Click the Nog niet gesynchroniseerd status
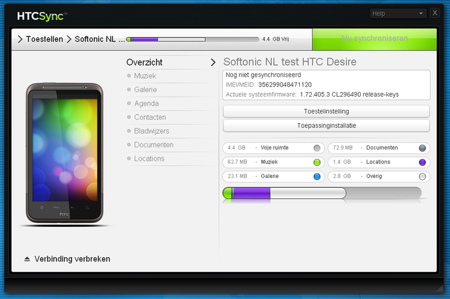This screenshot has width=450, height=299. tap(263, 75)
